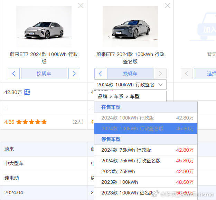Show previous model for first car
This screenshot has height=200, width=216.
(x=14, y=74)
